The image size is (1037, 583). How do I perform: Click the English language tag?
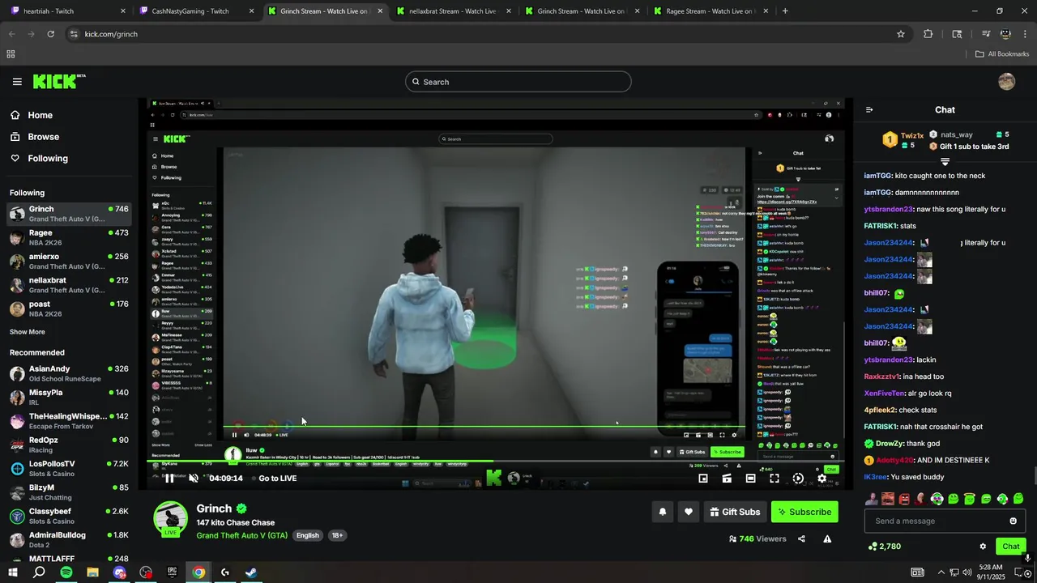tap(307, 535)
